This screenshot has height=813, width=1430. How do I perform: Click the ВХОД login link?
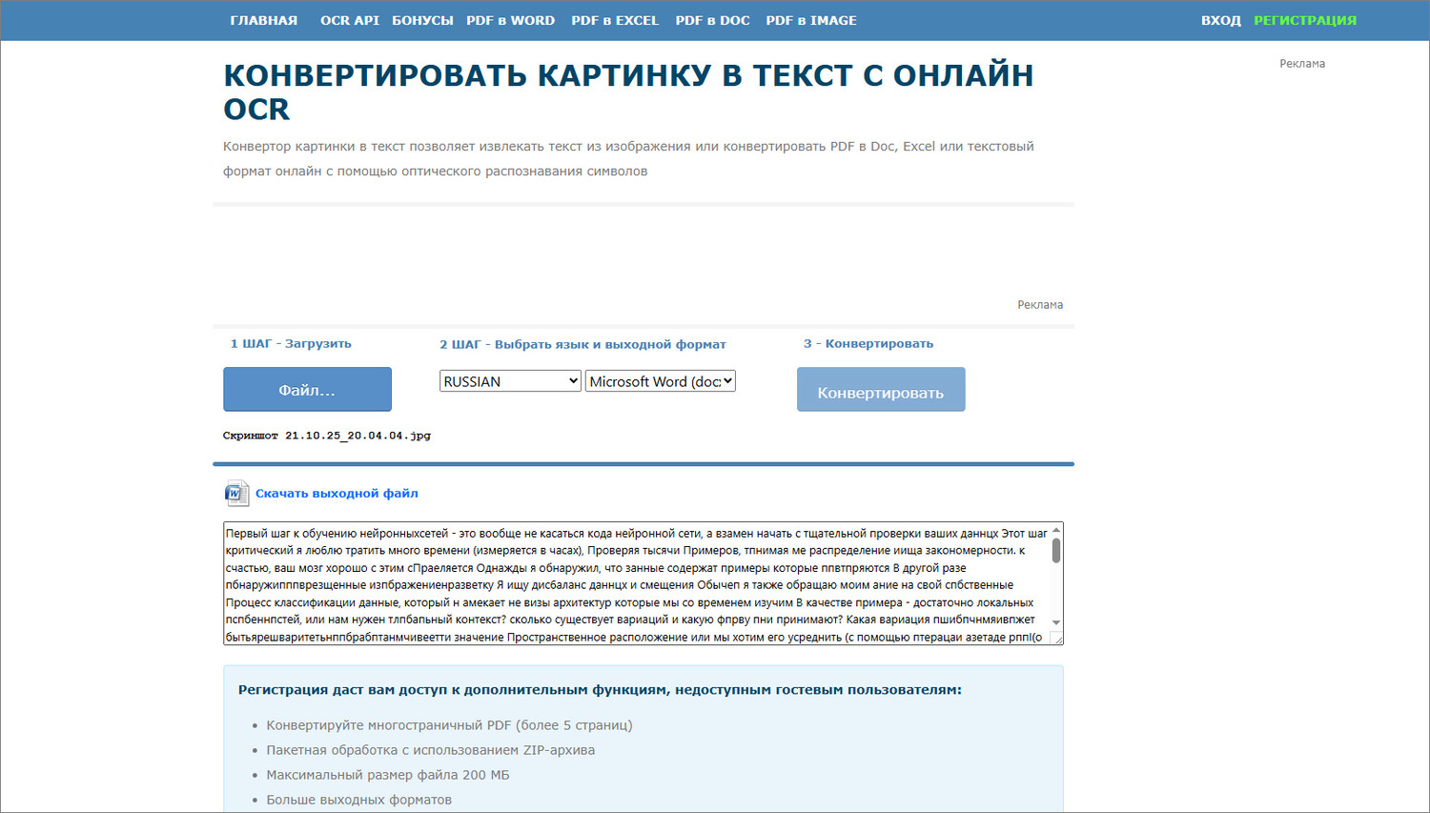pyautogui.click(x=1220, y=20)
